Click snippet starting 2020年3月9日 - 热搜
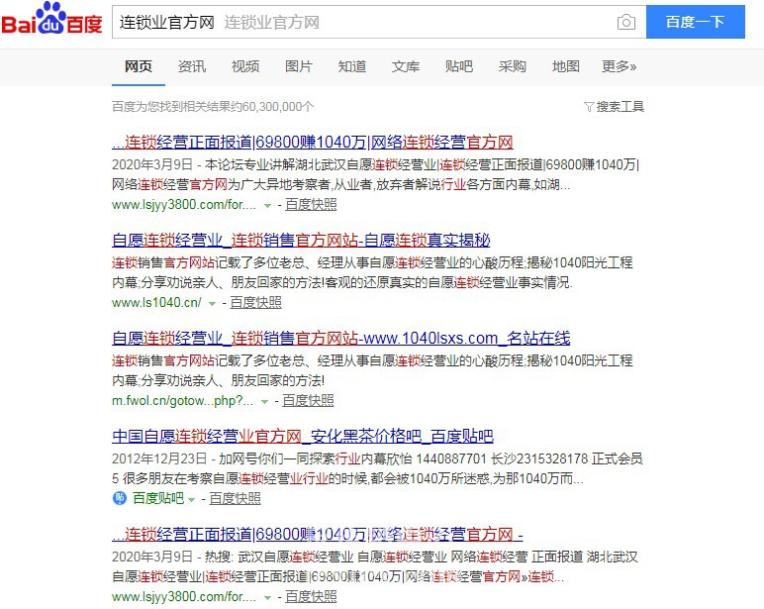 (375, 567)
